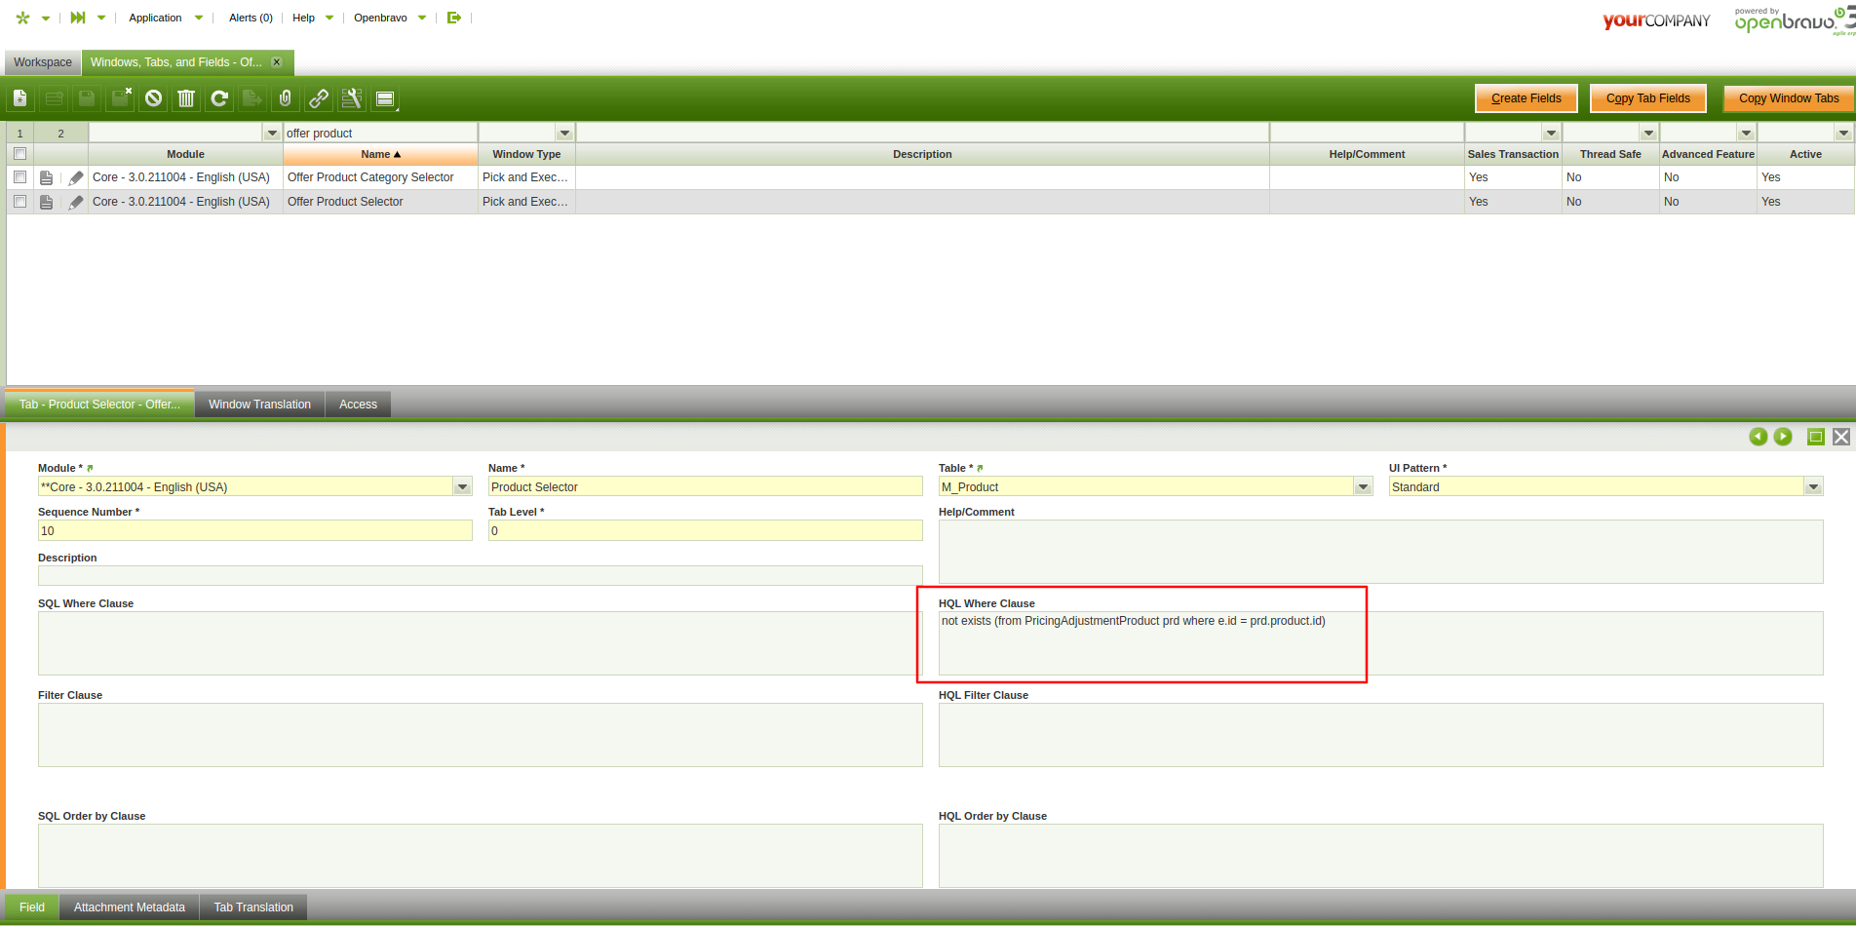
Task: Open the Attachment Metadata tab
Action: pos(130,907)
